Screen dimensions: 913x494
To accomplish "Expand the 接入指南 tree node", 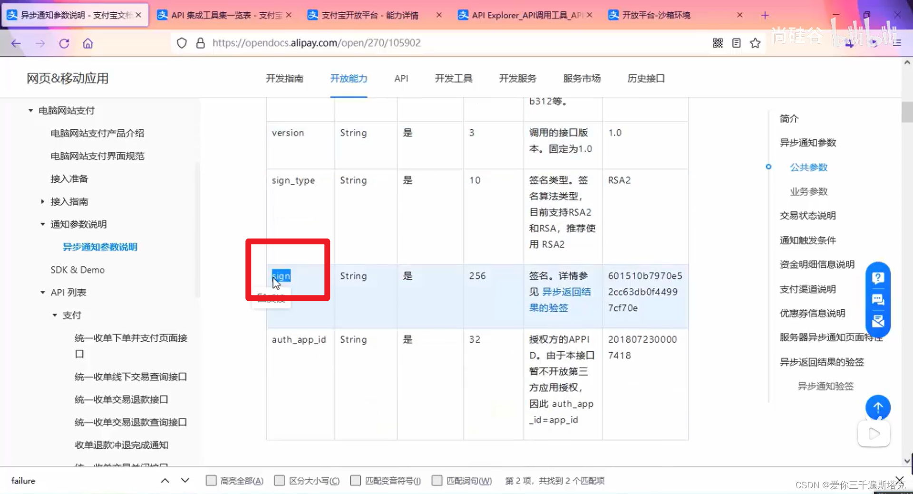I will click(42, 202).
